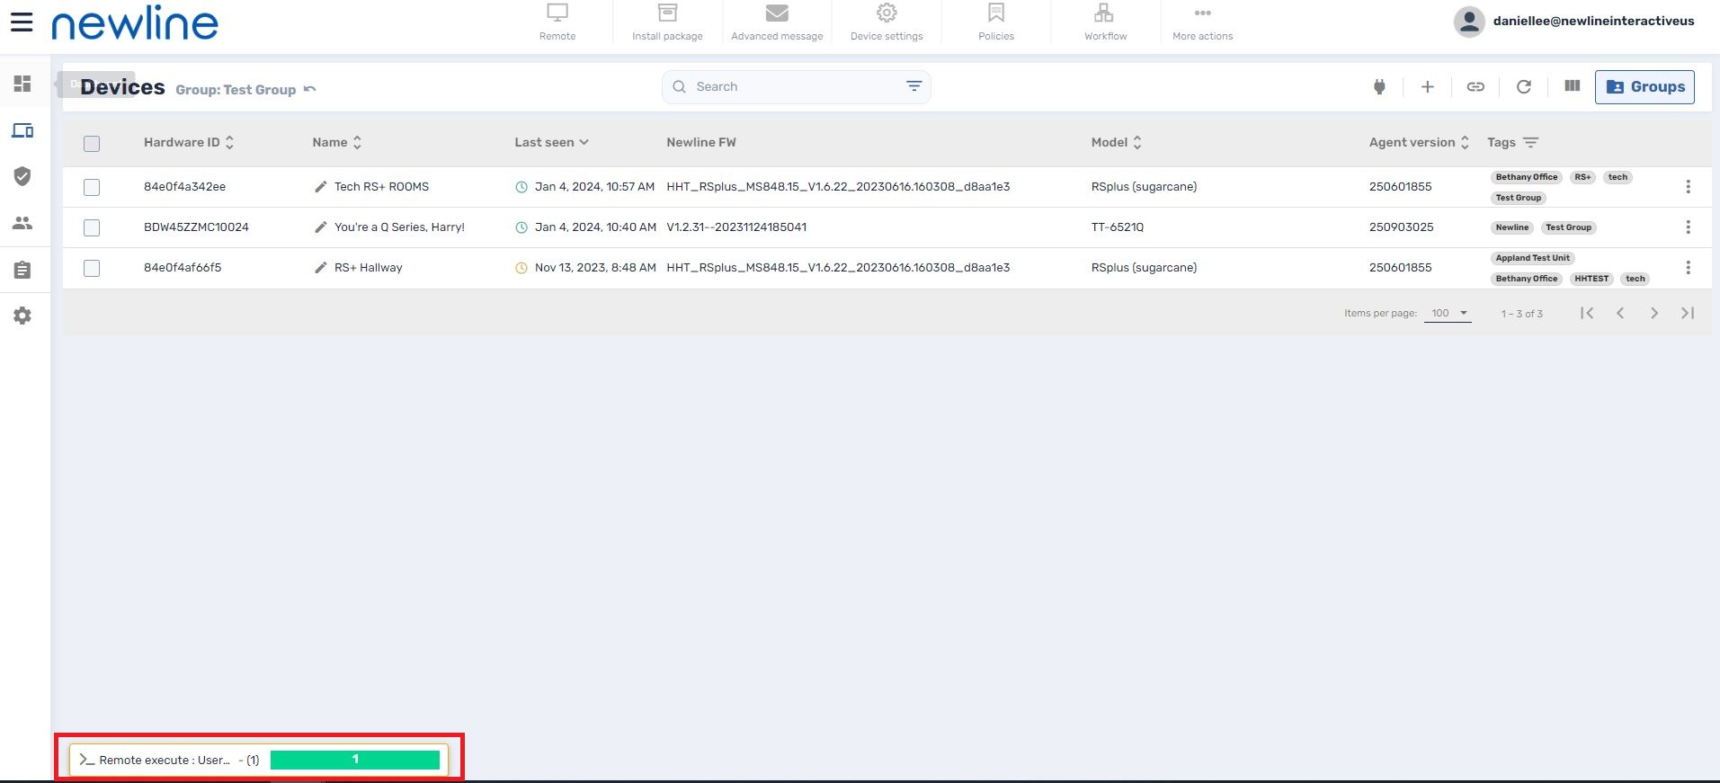The image size is (1720, 783).
Task: Open the Settings gear sidebar icon
Action: coord(22,316)
